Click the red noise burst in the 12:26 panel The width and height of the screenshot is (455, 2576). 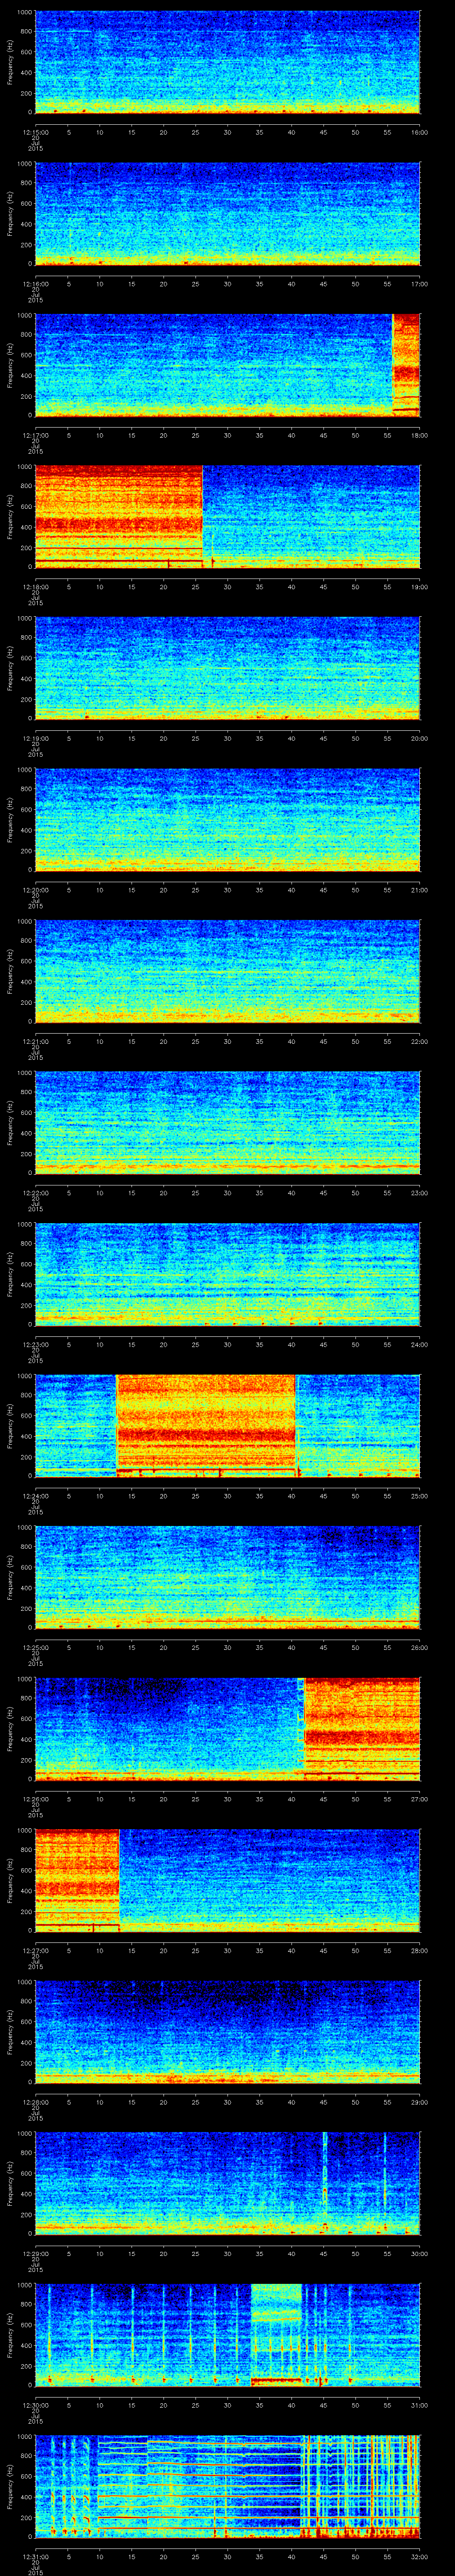click(361, 1729)
